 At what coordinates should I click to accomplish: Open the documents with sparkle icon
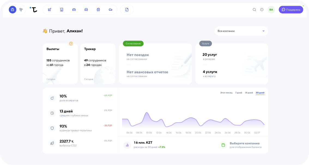tap(127, 10)
